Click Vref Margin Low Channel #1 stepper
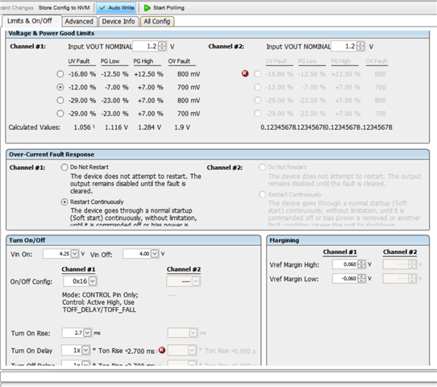This screenshot has height=387, width=437. pyautogui.click(x=361, y=278)
